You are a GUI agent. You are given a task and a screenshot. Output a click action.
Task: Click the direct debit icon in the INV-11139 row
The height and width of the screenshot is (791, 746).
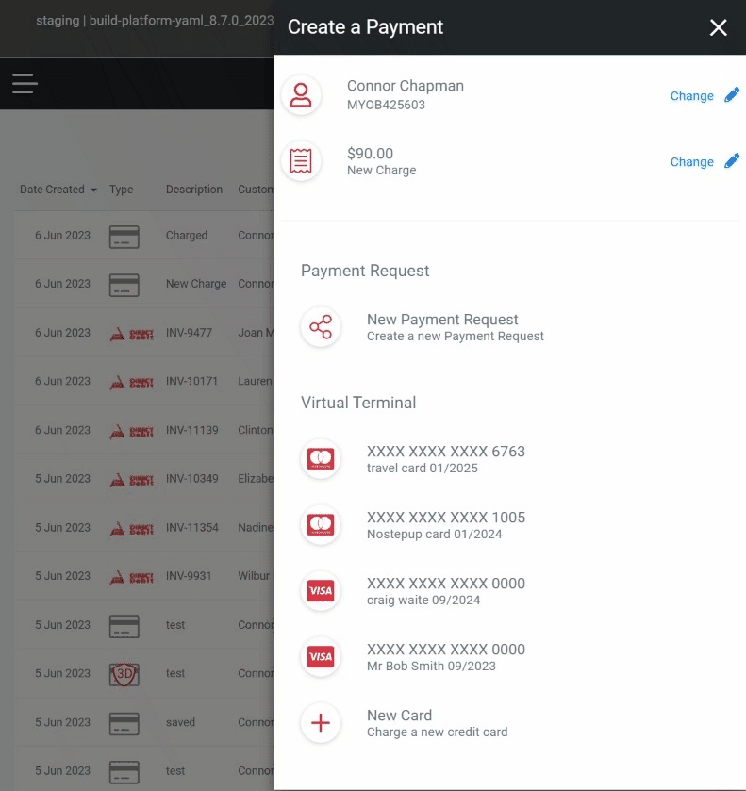click(131, 431)
